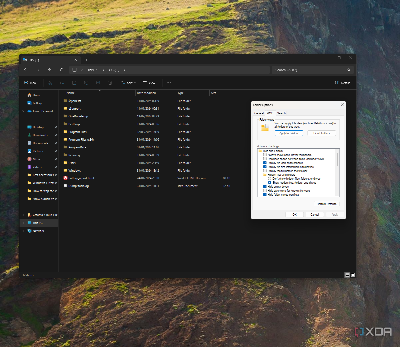Open the Sort dropdown menu
Viewport: 400px width, 347px height.
128,83
